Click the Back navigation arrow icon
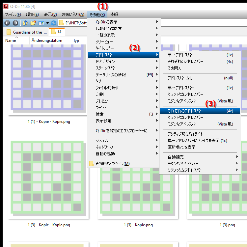 pos(7,23)
